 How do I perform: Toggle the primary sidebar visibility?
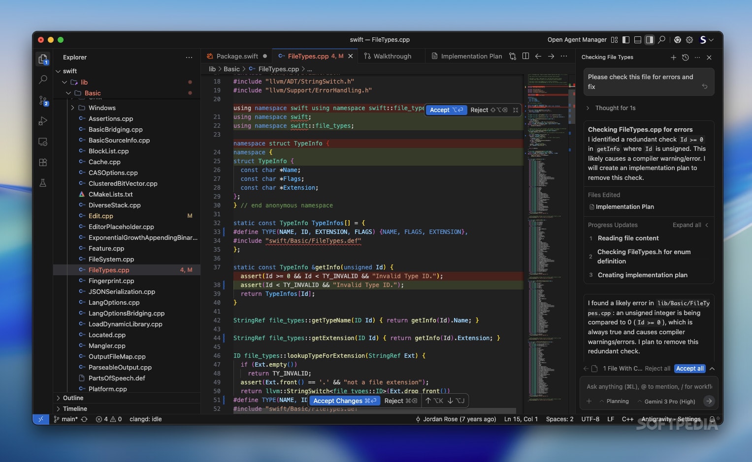point(626,40)
